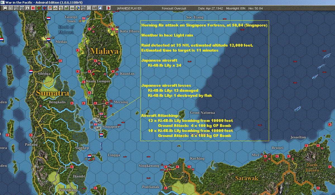Click the double yellow ships toolbar icon
This screenshot has height=195, width=335.
61,8
